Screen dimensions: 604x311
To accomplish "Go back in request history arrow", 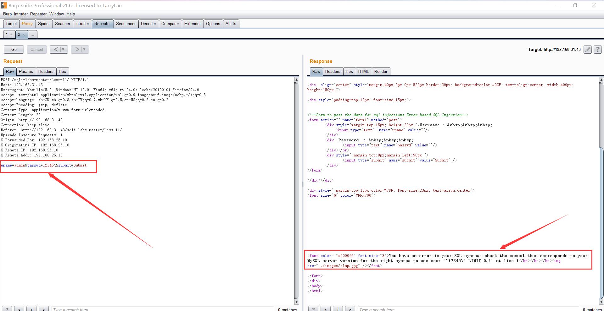I will (56, 49).
